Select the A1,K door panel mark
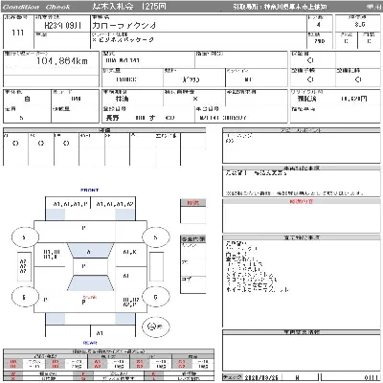This screenshot has width=383, height=383. (130, 252)
